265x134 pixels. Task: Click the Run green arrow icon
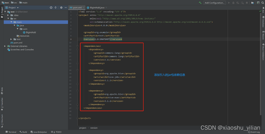pyautogui.click(x=229, y=3)
